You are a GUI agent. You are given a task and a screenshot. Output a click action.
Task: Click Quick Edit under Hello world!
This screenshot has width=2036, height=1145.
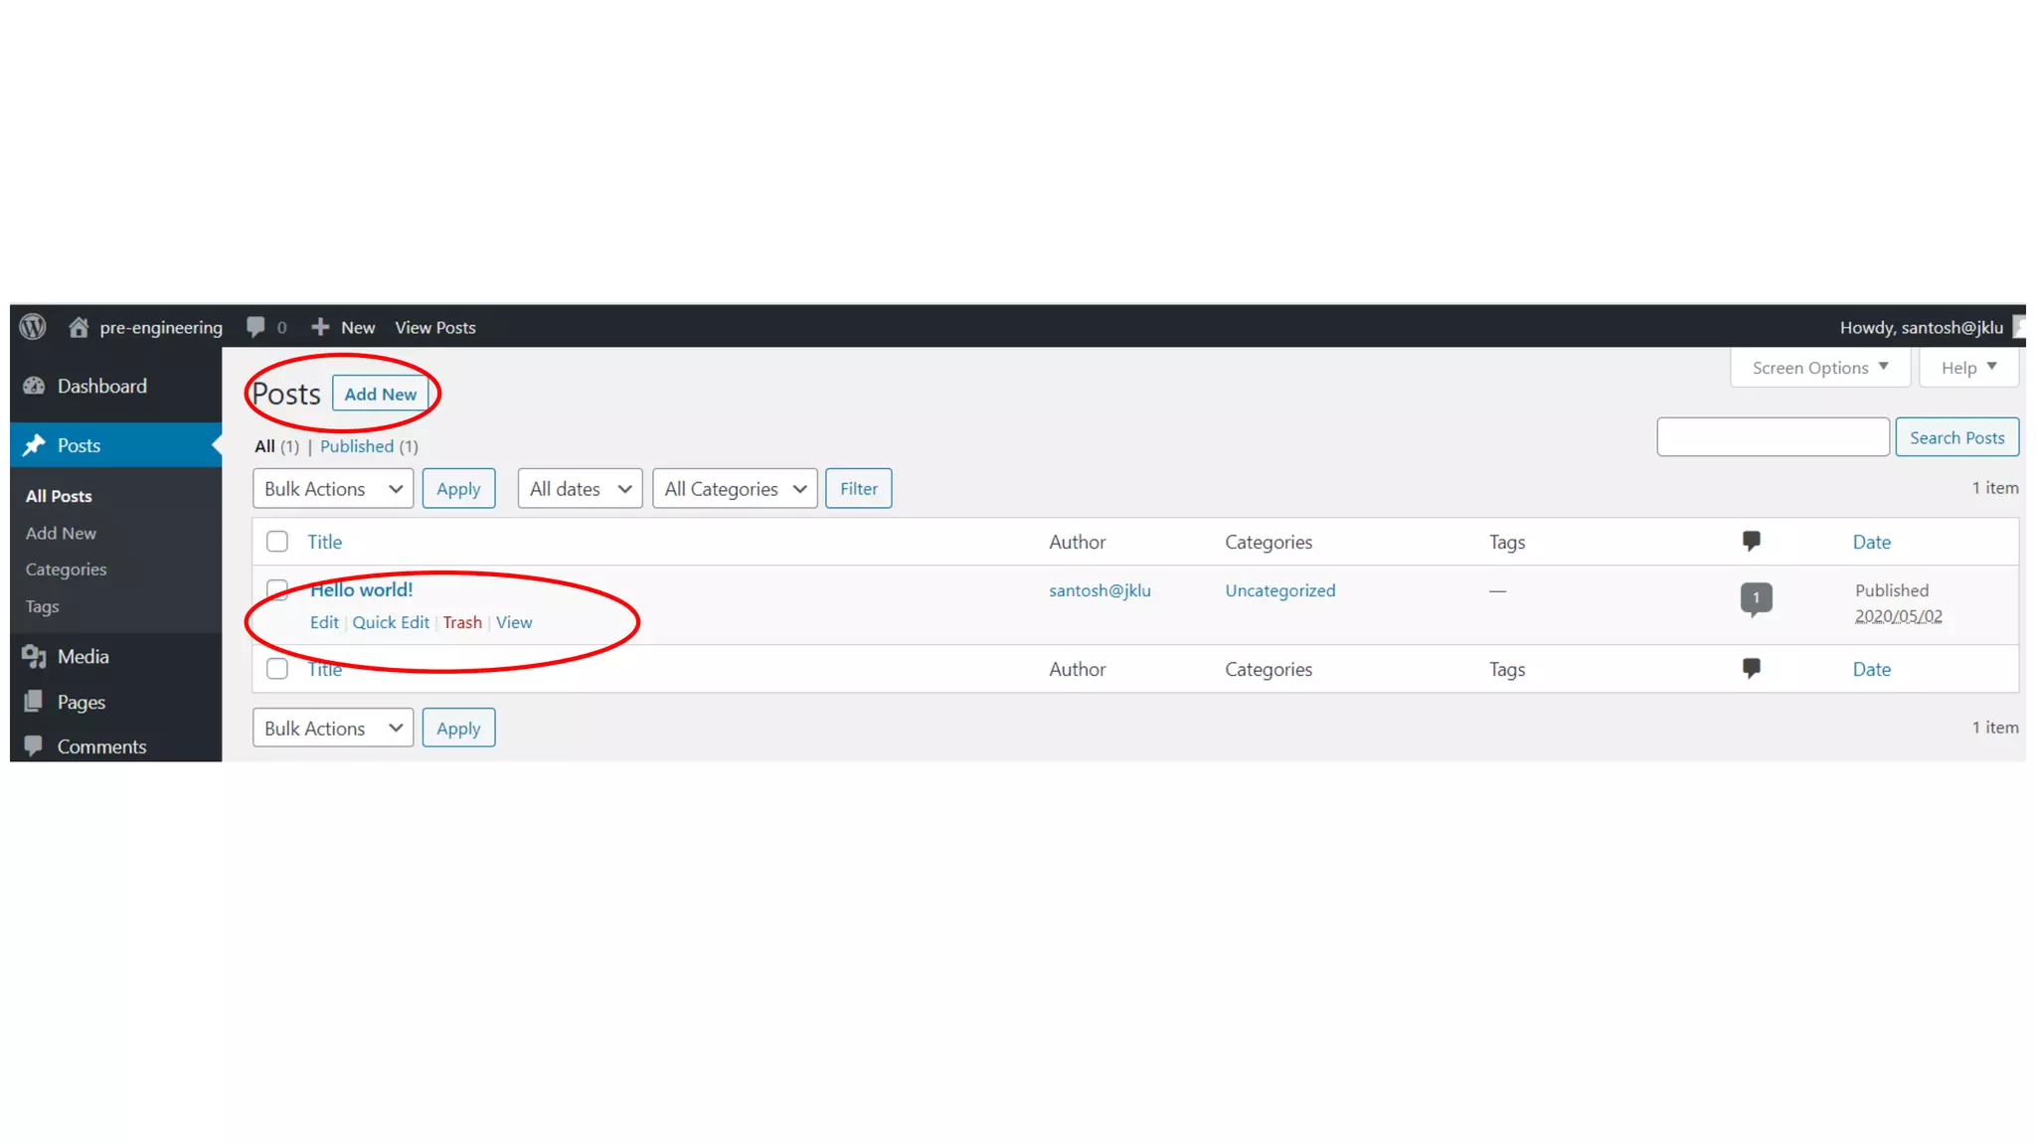coord(391,622)
